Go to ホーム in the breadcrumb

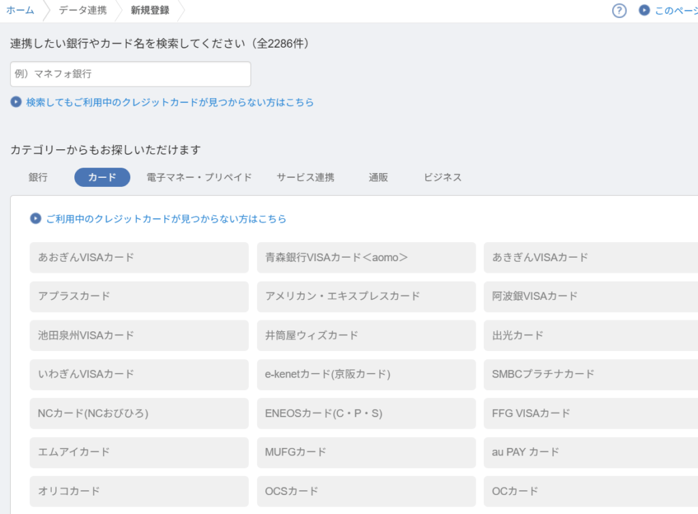[x=20, y=11]
